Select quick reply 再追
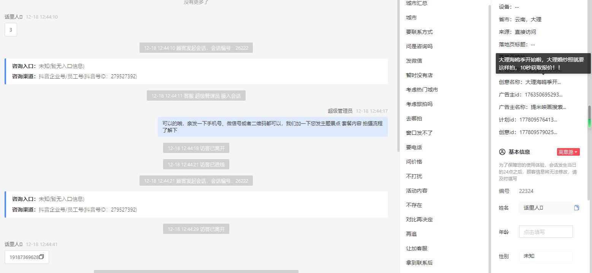Screen dimensions: 592x273 (411, 234)
